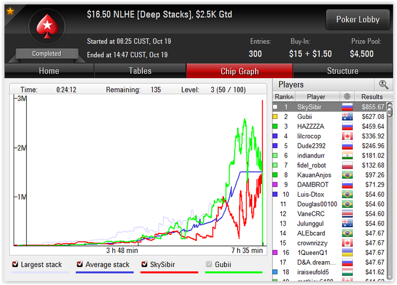Click the globe country column header

click(347, 96)
